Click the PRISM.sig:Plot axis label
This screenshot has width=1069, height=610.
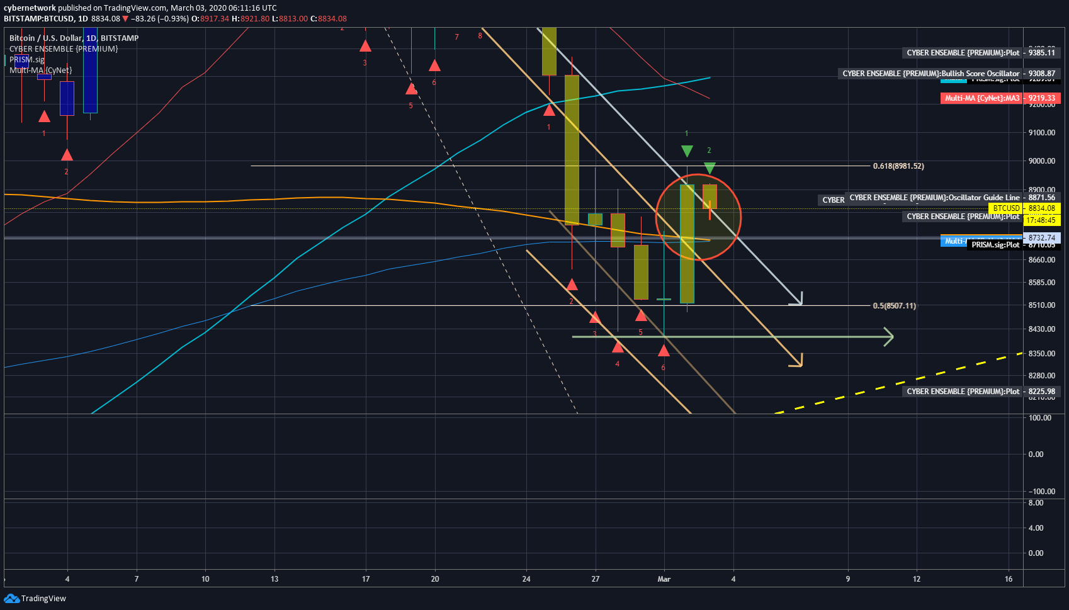coord(995,245)
